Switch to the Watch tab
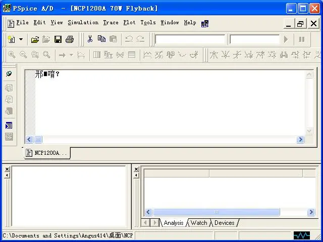This screenshot has width=323, height=242. coord(199,223)
